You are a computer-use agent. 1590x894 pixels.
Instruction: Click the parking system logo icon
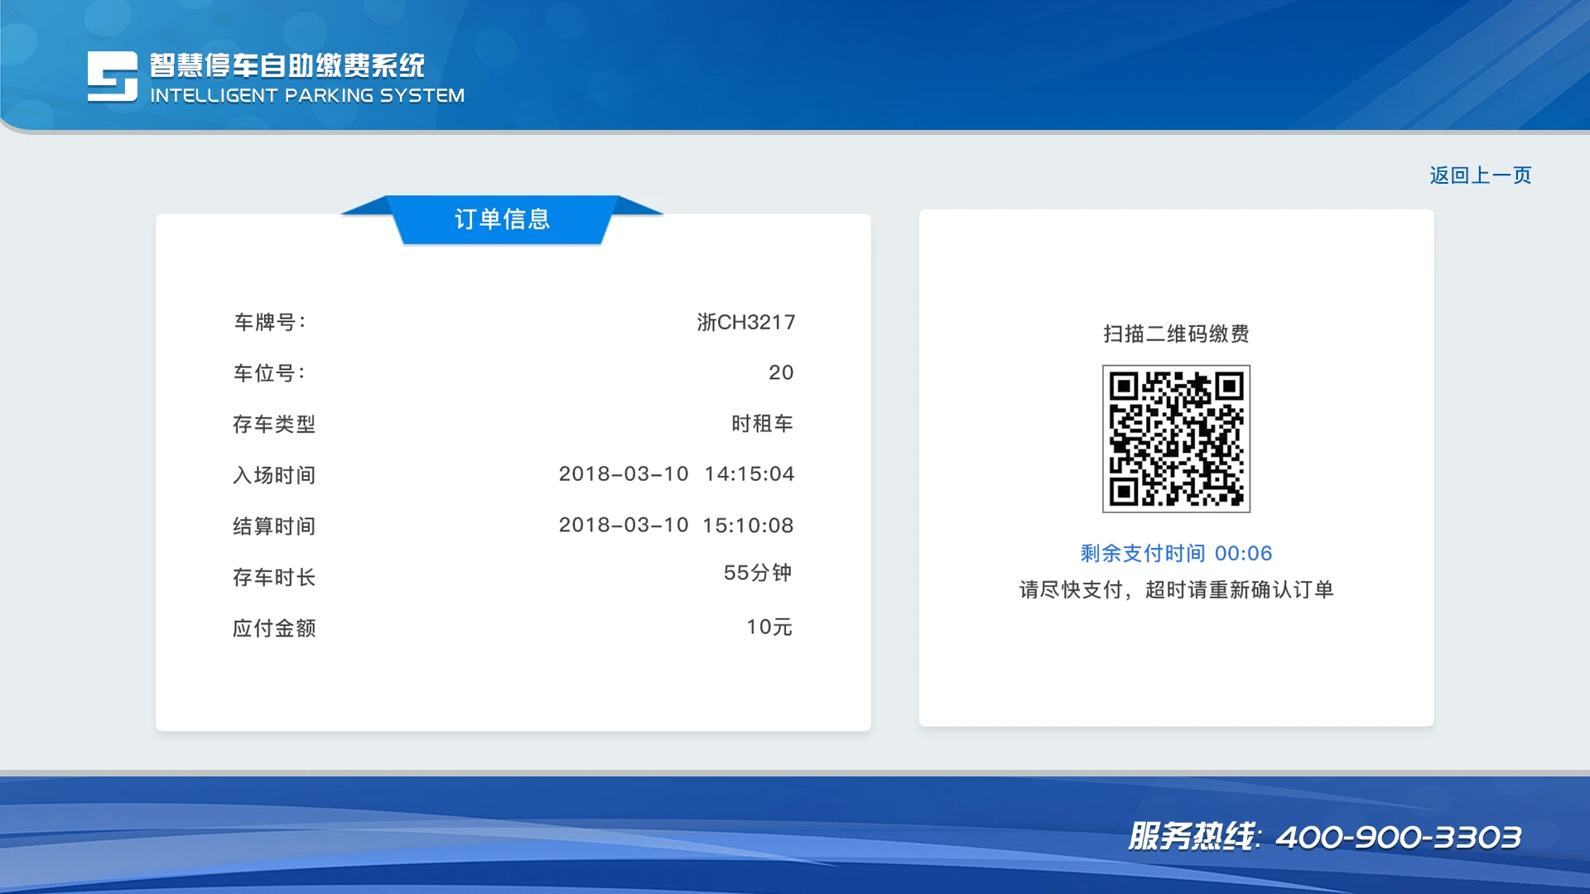tap(113, 77)
